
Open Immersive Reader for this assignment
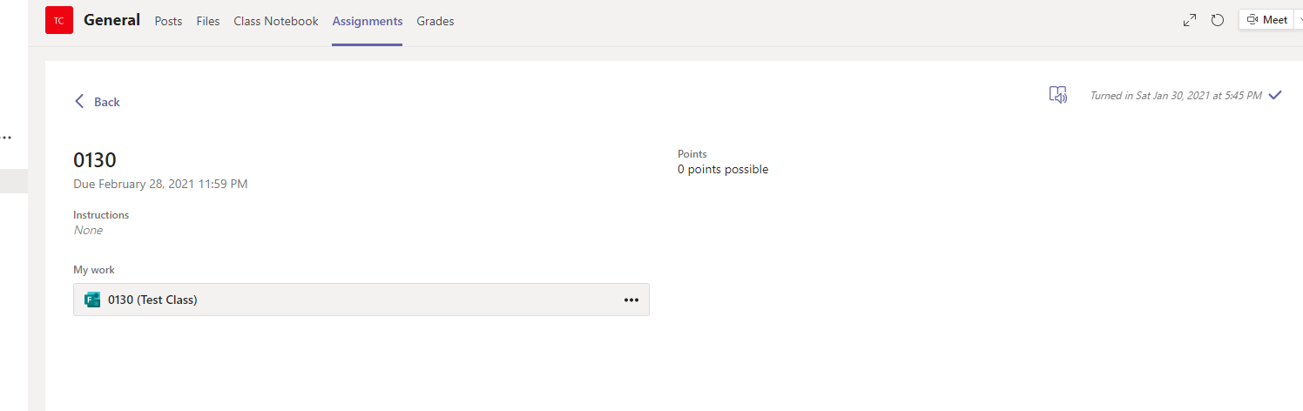point(1058,95)
